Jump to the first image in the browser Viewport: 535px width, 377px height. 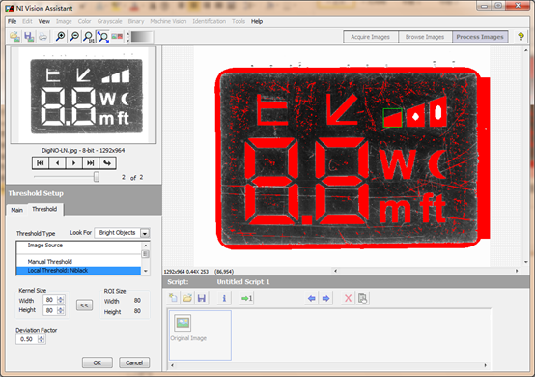(41, 163)
